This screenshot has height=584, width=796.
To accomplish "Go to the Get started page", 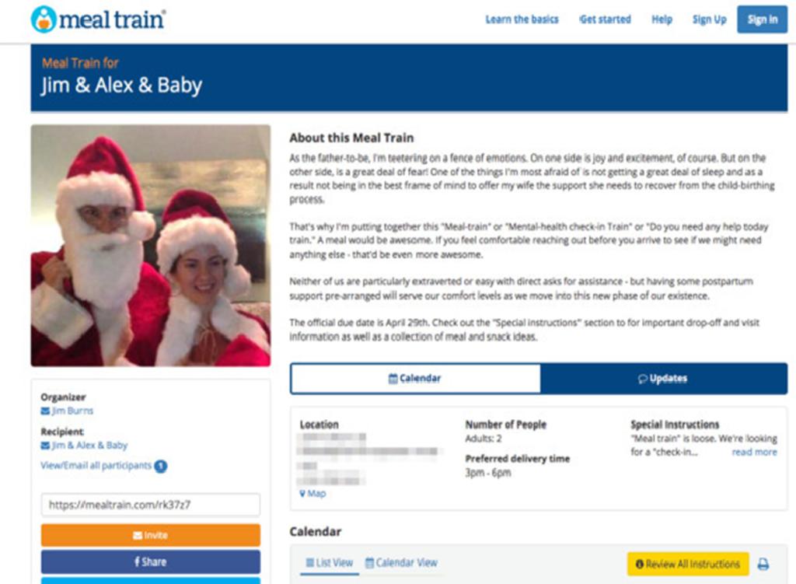I will (606, 20).
